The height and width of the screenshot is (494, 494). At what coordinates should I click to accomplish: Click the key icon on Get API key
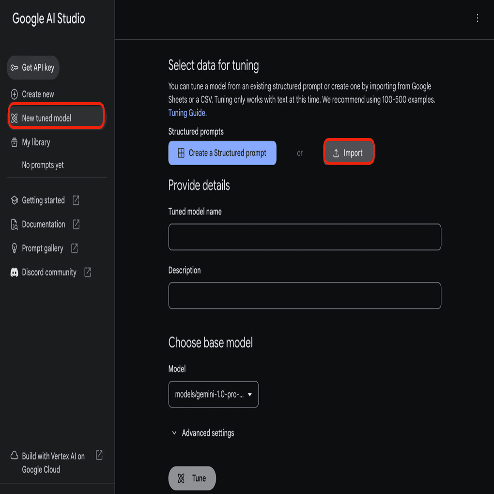point(15,68)
